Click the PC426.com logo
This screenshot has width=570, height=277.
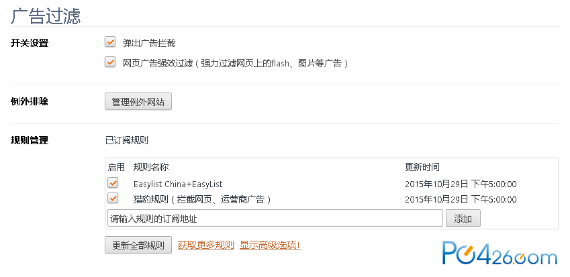pyautogui.click(x=500, y=253)
